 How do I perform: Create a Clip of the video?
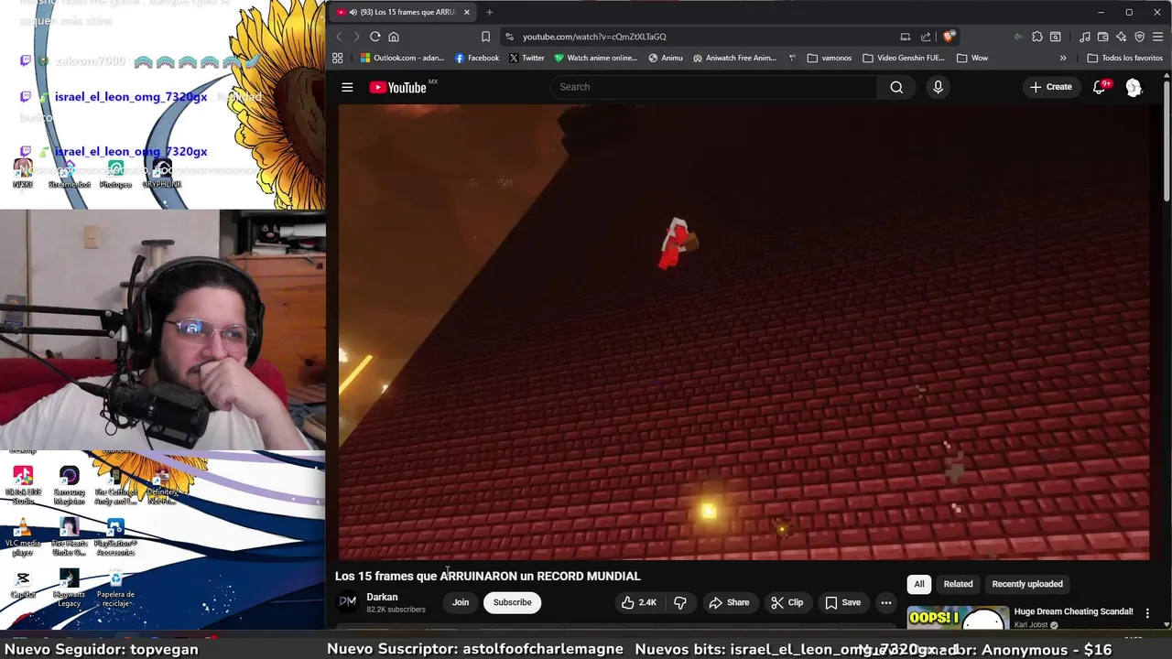[x=787, y=602]
